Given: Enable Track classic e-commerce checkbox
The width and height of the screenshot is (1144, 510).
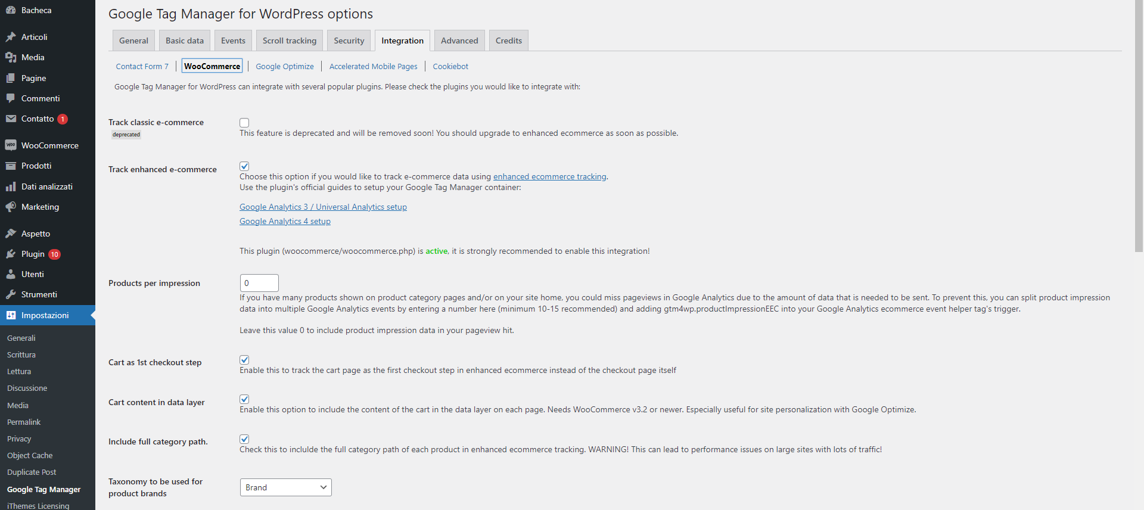Looking at the screenshot, I should [x=244, y=123].
